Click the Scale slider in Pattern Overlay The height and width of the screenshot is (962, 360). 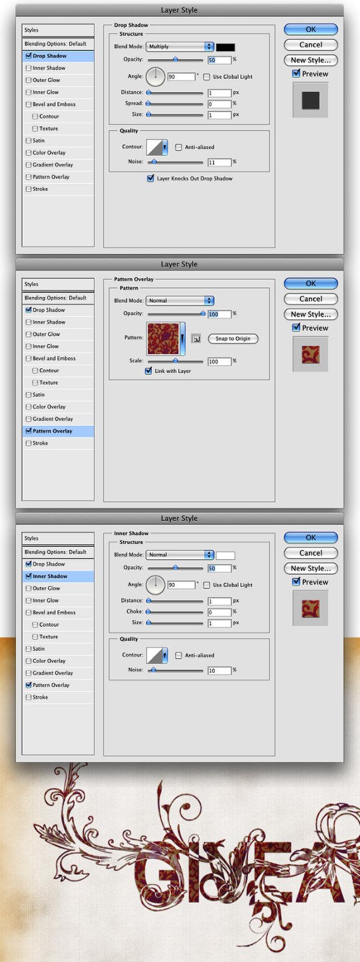click(x=175, y=361)
